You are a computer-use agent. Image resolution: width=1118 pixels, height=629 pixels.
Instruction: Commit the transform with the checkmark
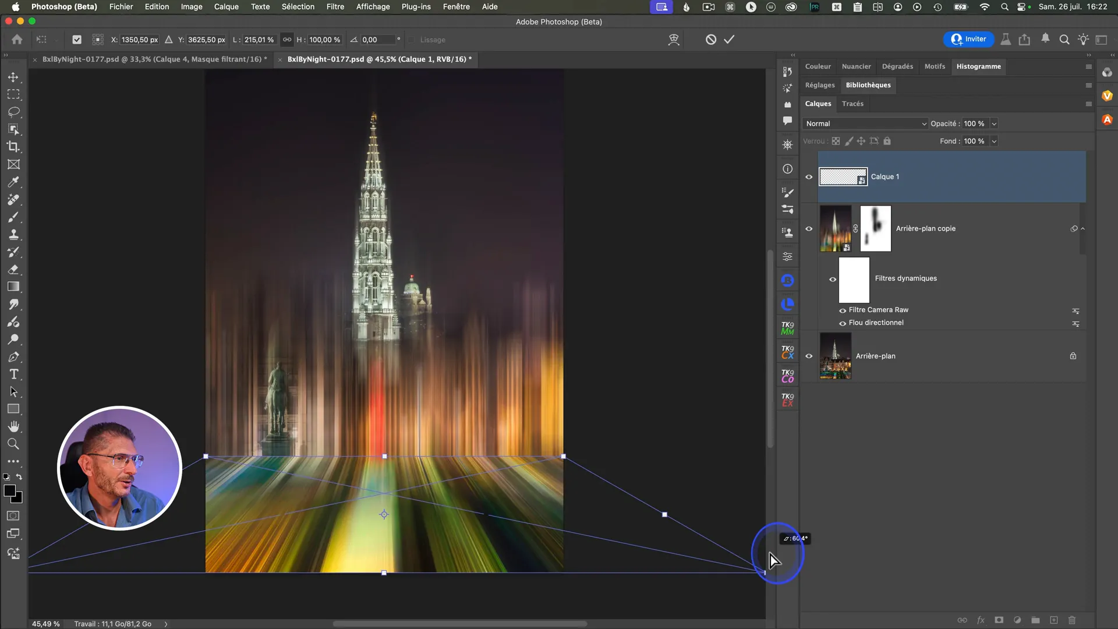tap(729, 40)
